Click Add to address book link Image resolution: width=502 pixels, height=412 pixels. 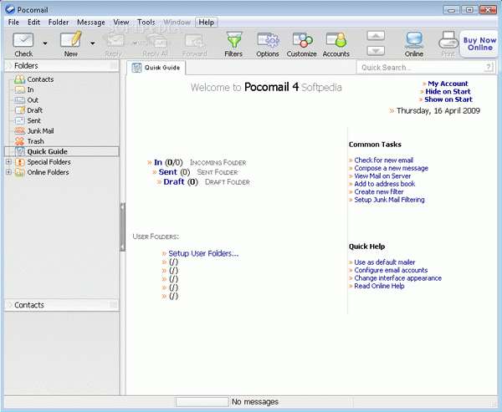(x=385, y=184)
